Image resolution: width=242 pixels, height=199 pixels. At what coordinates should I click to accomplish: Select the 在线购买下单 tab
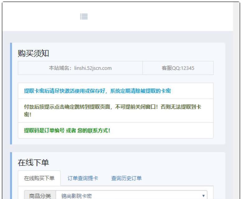tap(39, 178)
